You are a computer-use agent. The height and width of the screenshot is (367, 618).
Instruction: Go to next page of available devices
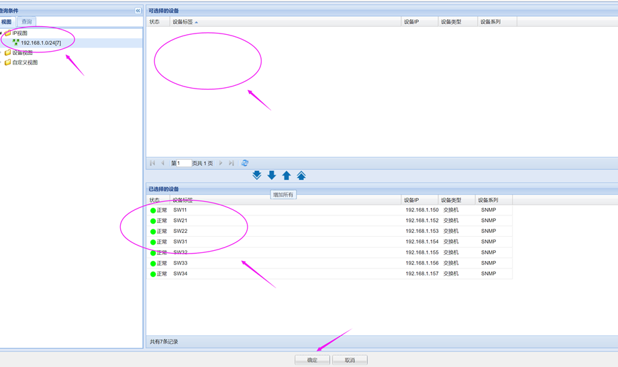pyautogui.click(x=221, y=163)
